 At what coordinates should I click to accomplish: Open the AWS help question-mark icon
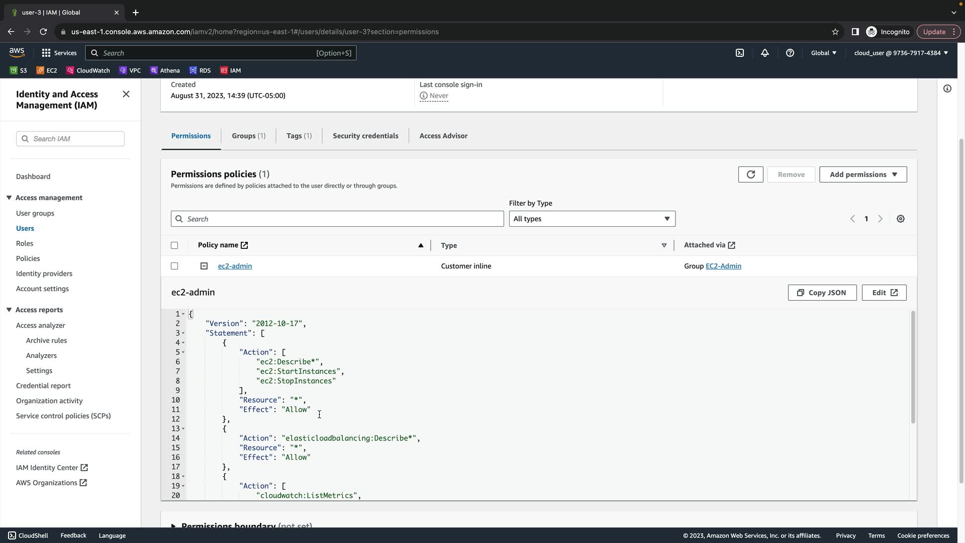790,53
